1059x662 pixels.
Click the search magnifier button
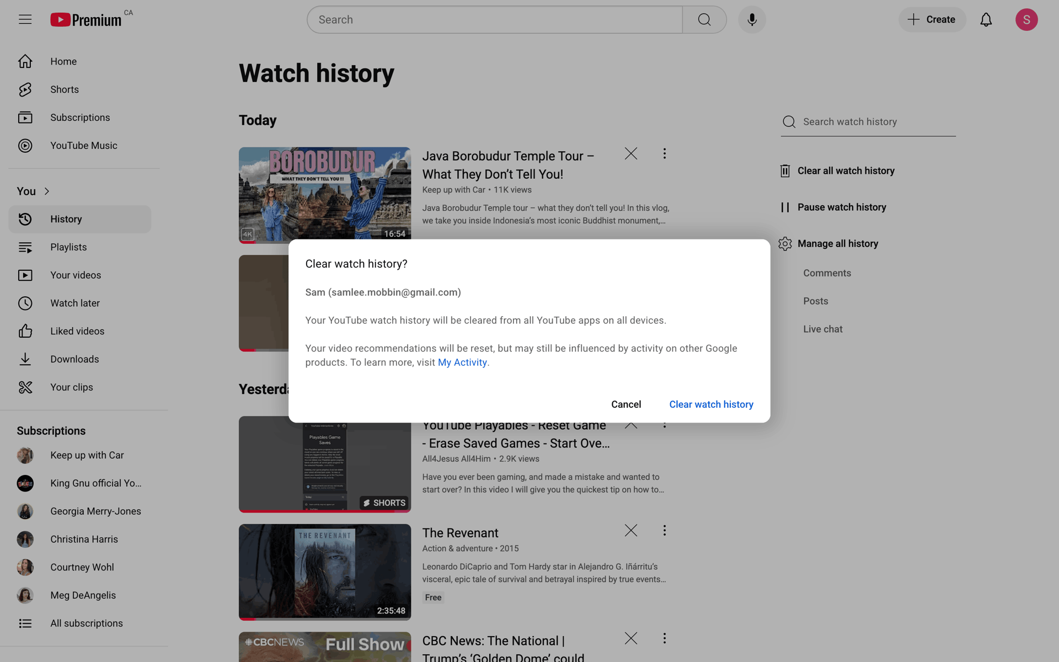pos(704,20)
